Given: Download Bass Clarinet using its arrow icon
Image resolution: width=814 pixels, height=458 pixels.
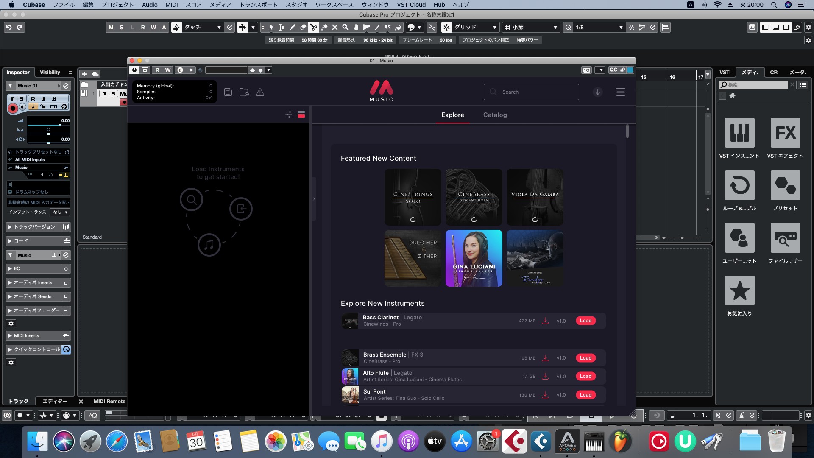Looking at the screenshot, I should click(546, 321).
